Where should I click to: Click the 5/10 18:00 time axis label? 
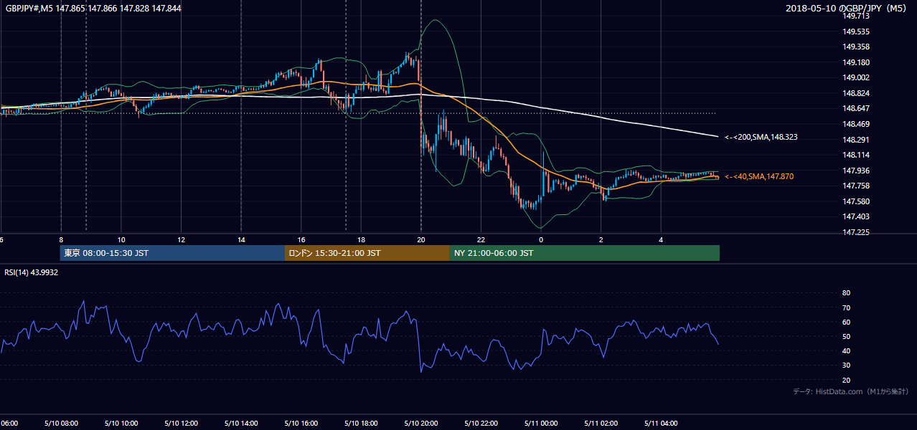click(x=361, y=424)
